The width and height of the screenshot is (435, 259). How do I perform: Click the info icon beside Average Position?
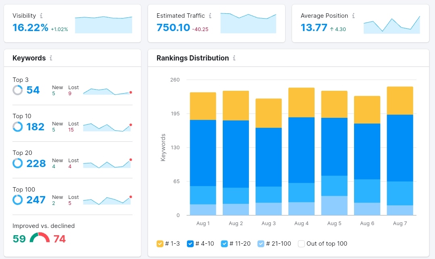pos(353,16)
